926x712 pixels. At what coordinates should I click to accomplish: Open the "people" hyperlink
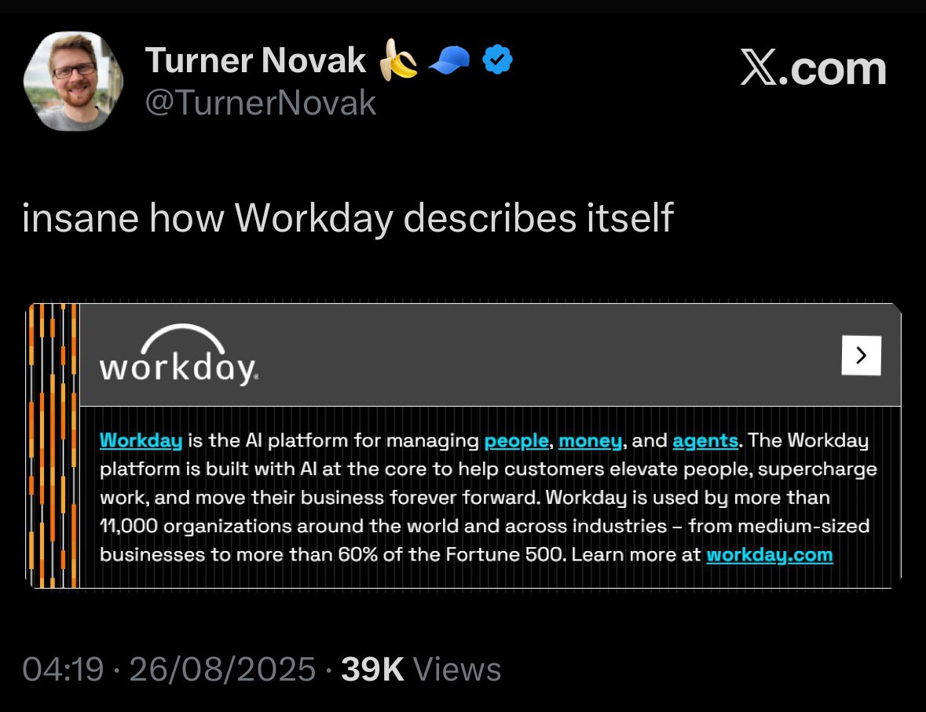(516, 440)
